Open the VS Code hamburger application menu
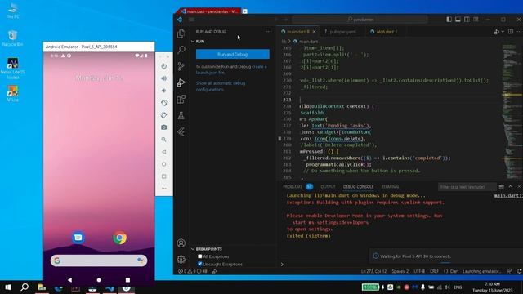 [191, 20]
